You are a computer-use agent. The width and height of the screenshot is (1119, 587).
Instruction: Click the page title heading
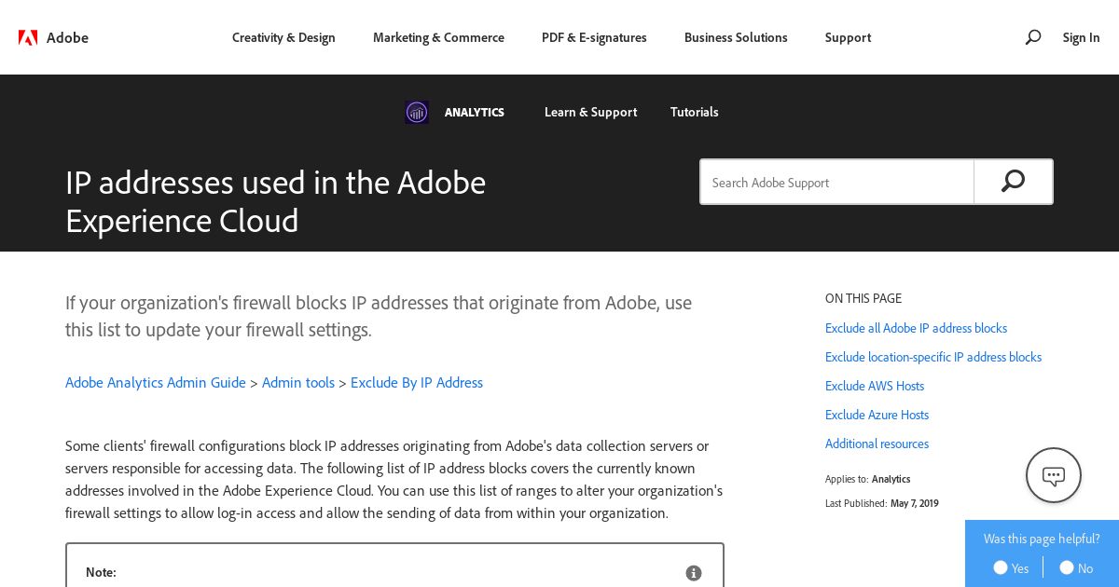(275, 201)
